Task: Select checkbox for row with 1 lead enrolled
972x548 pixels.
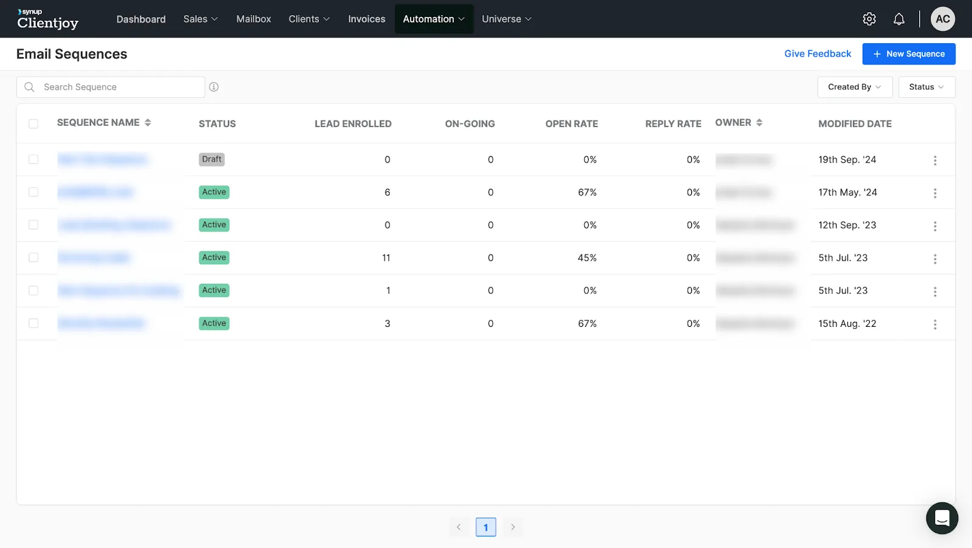Action: point(33,290)
